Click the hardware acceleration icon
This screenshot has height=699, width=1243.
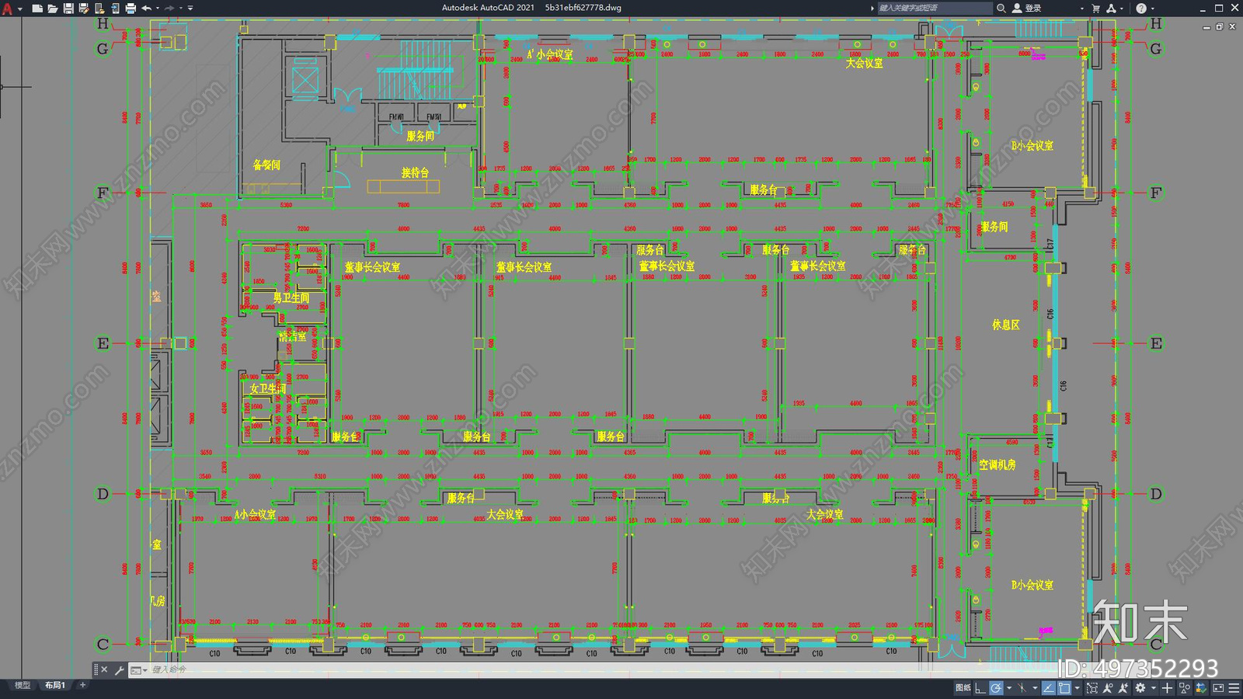[x=1202, y=688]
